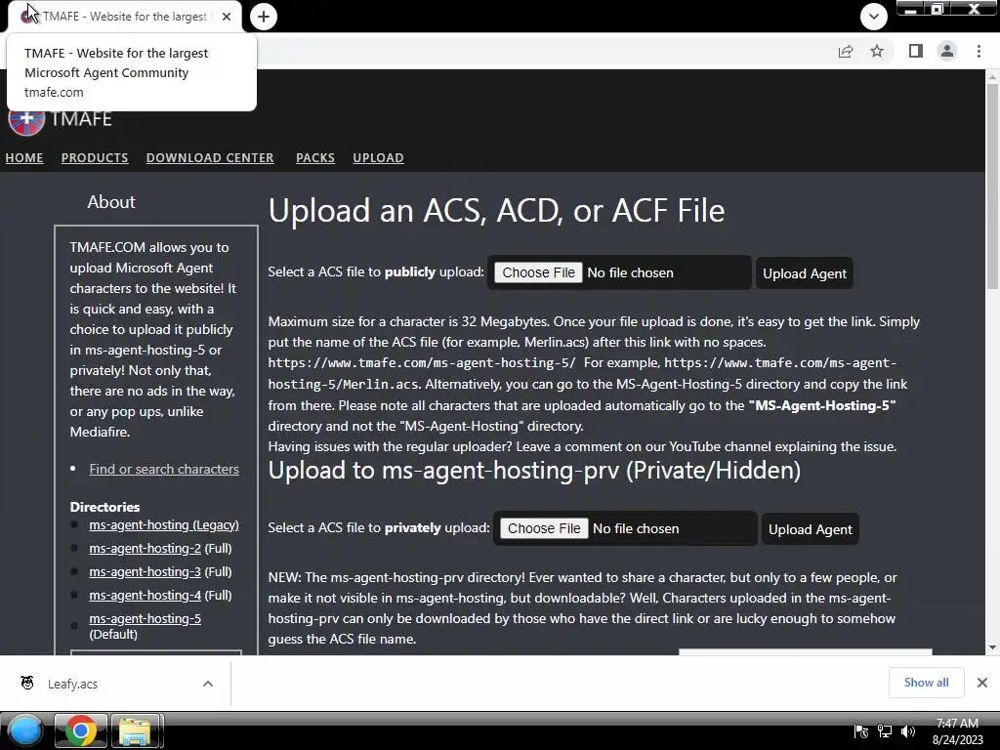This screenshot has width=1000, height=750.
Task: Open the network tray icon
Action: pyautogui.click(x=885, y=731)
